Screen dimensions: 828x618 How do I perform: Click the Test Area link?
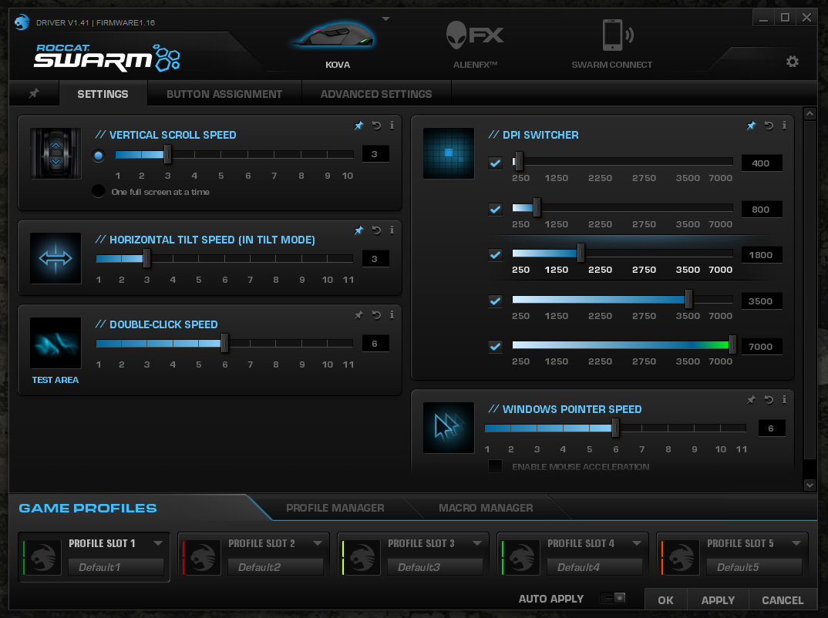tap(56, 380)
